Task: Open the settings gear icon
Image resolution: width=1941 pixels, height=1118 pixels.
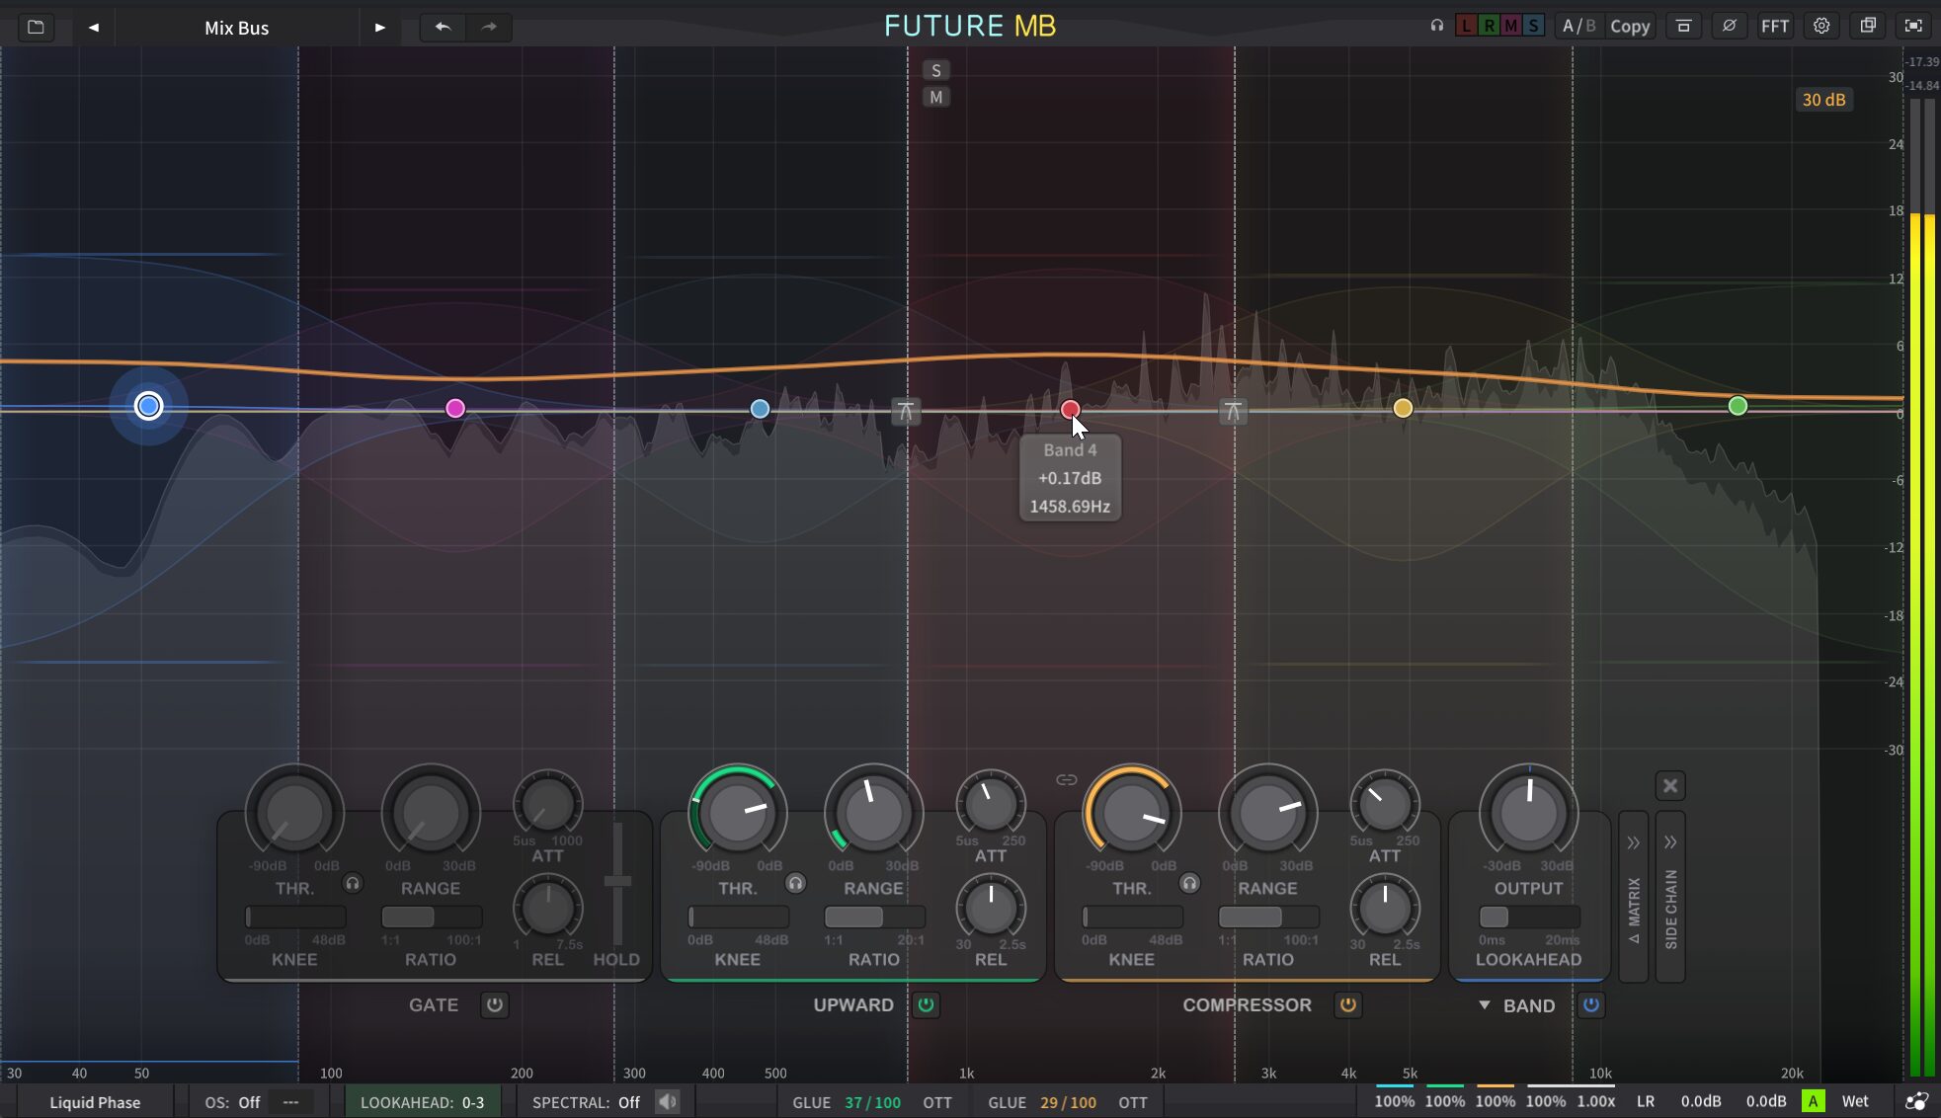Action: (1821, 26)
